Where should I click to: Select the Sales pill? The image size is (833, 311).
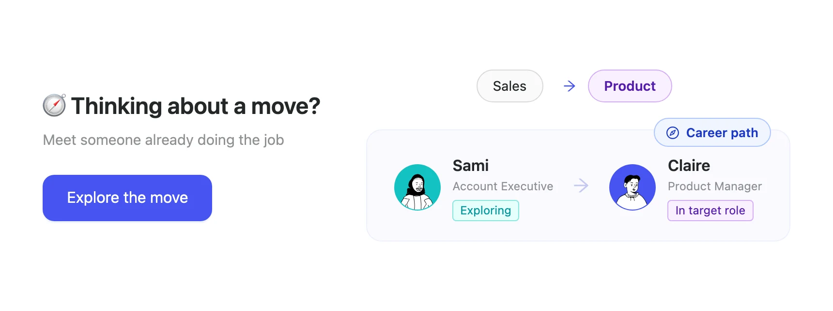510,86
